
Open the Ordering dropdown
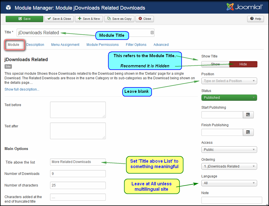(x=229, y=166)
